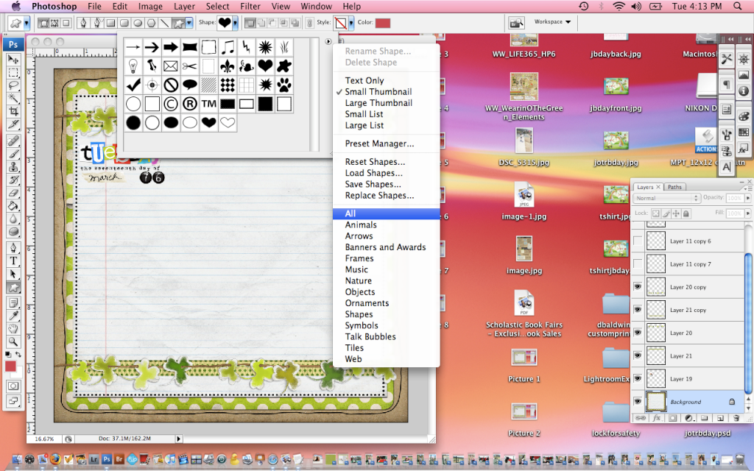Select the Type tool
Screen dimensions: 754x471
[x=13, y=261]
